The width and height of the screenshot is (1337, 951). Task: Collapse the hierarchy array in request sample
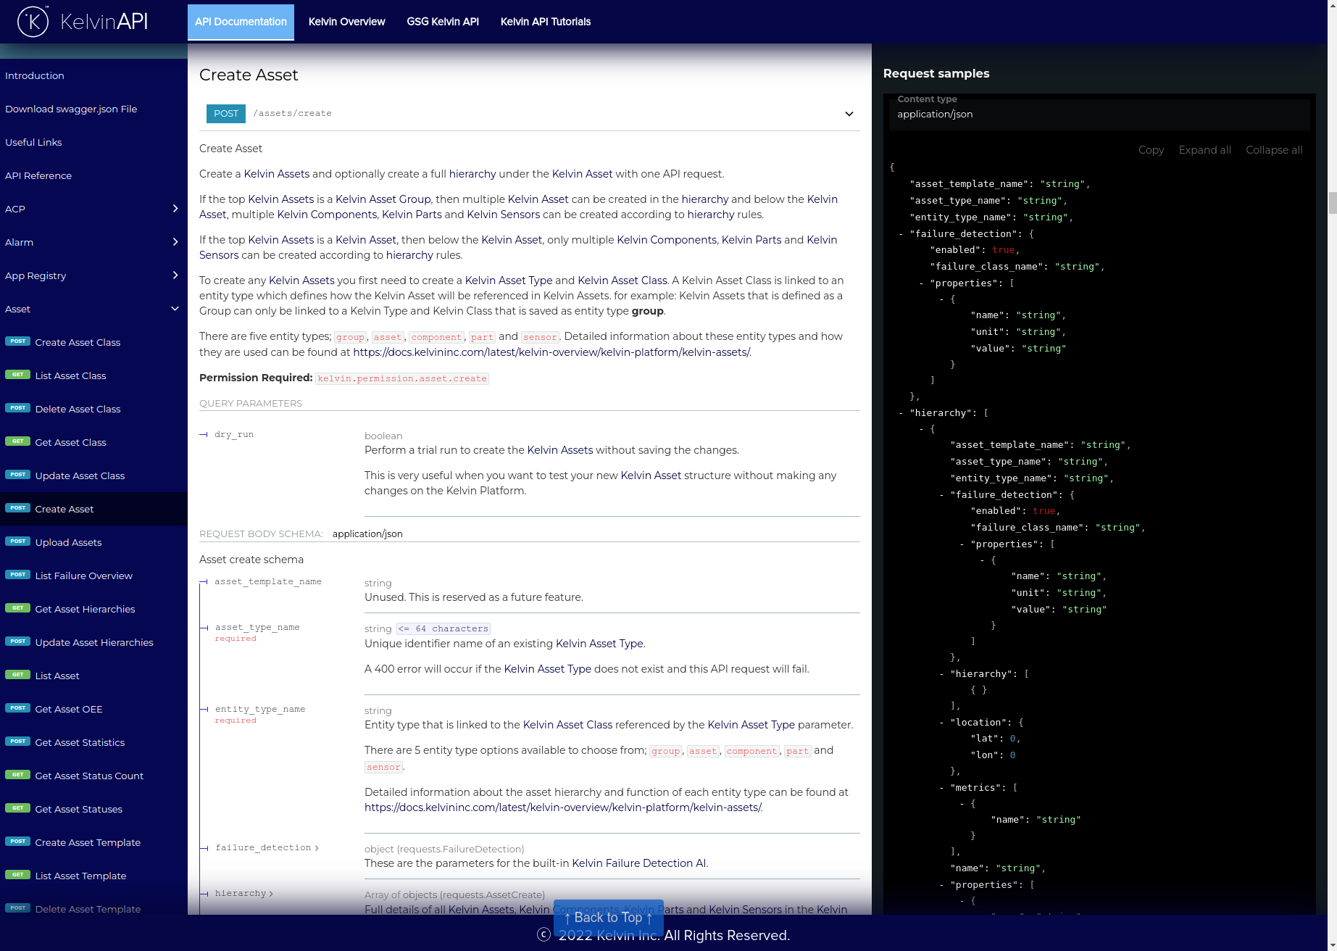point(900,412)
